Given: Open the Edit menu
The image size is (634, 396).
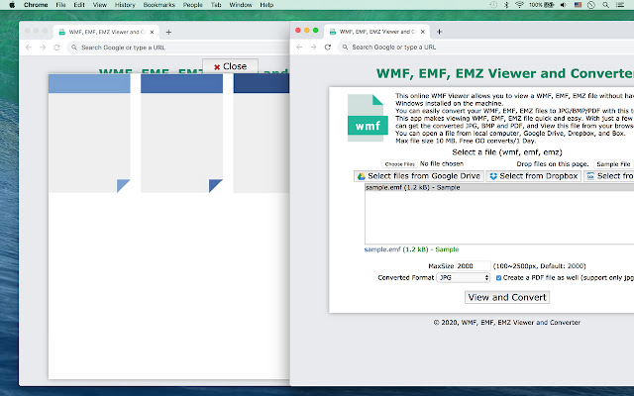Looking at the screenshot, I should [79, 5].
